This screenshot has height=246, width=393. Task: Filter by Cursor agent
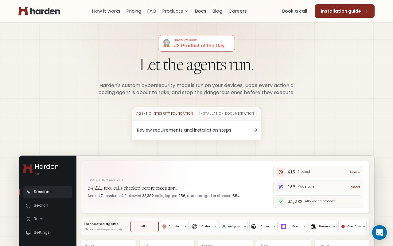263,226
